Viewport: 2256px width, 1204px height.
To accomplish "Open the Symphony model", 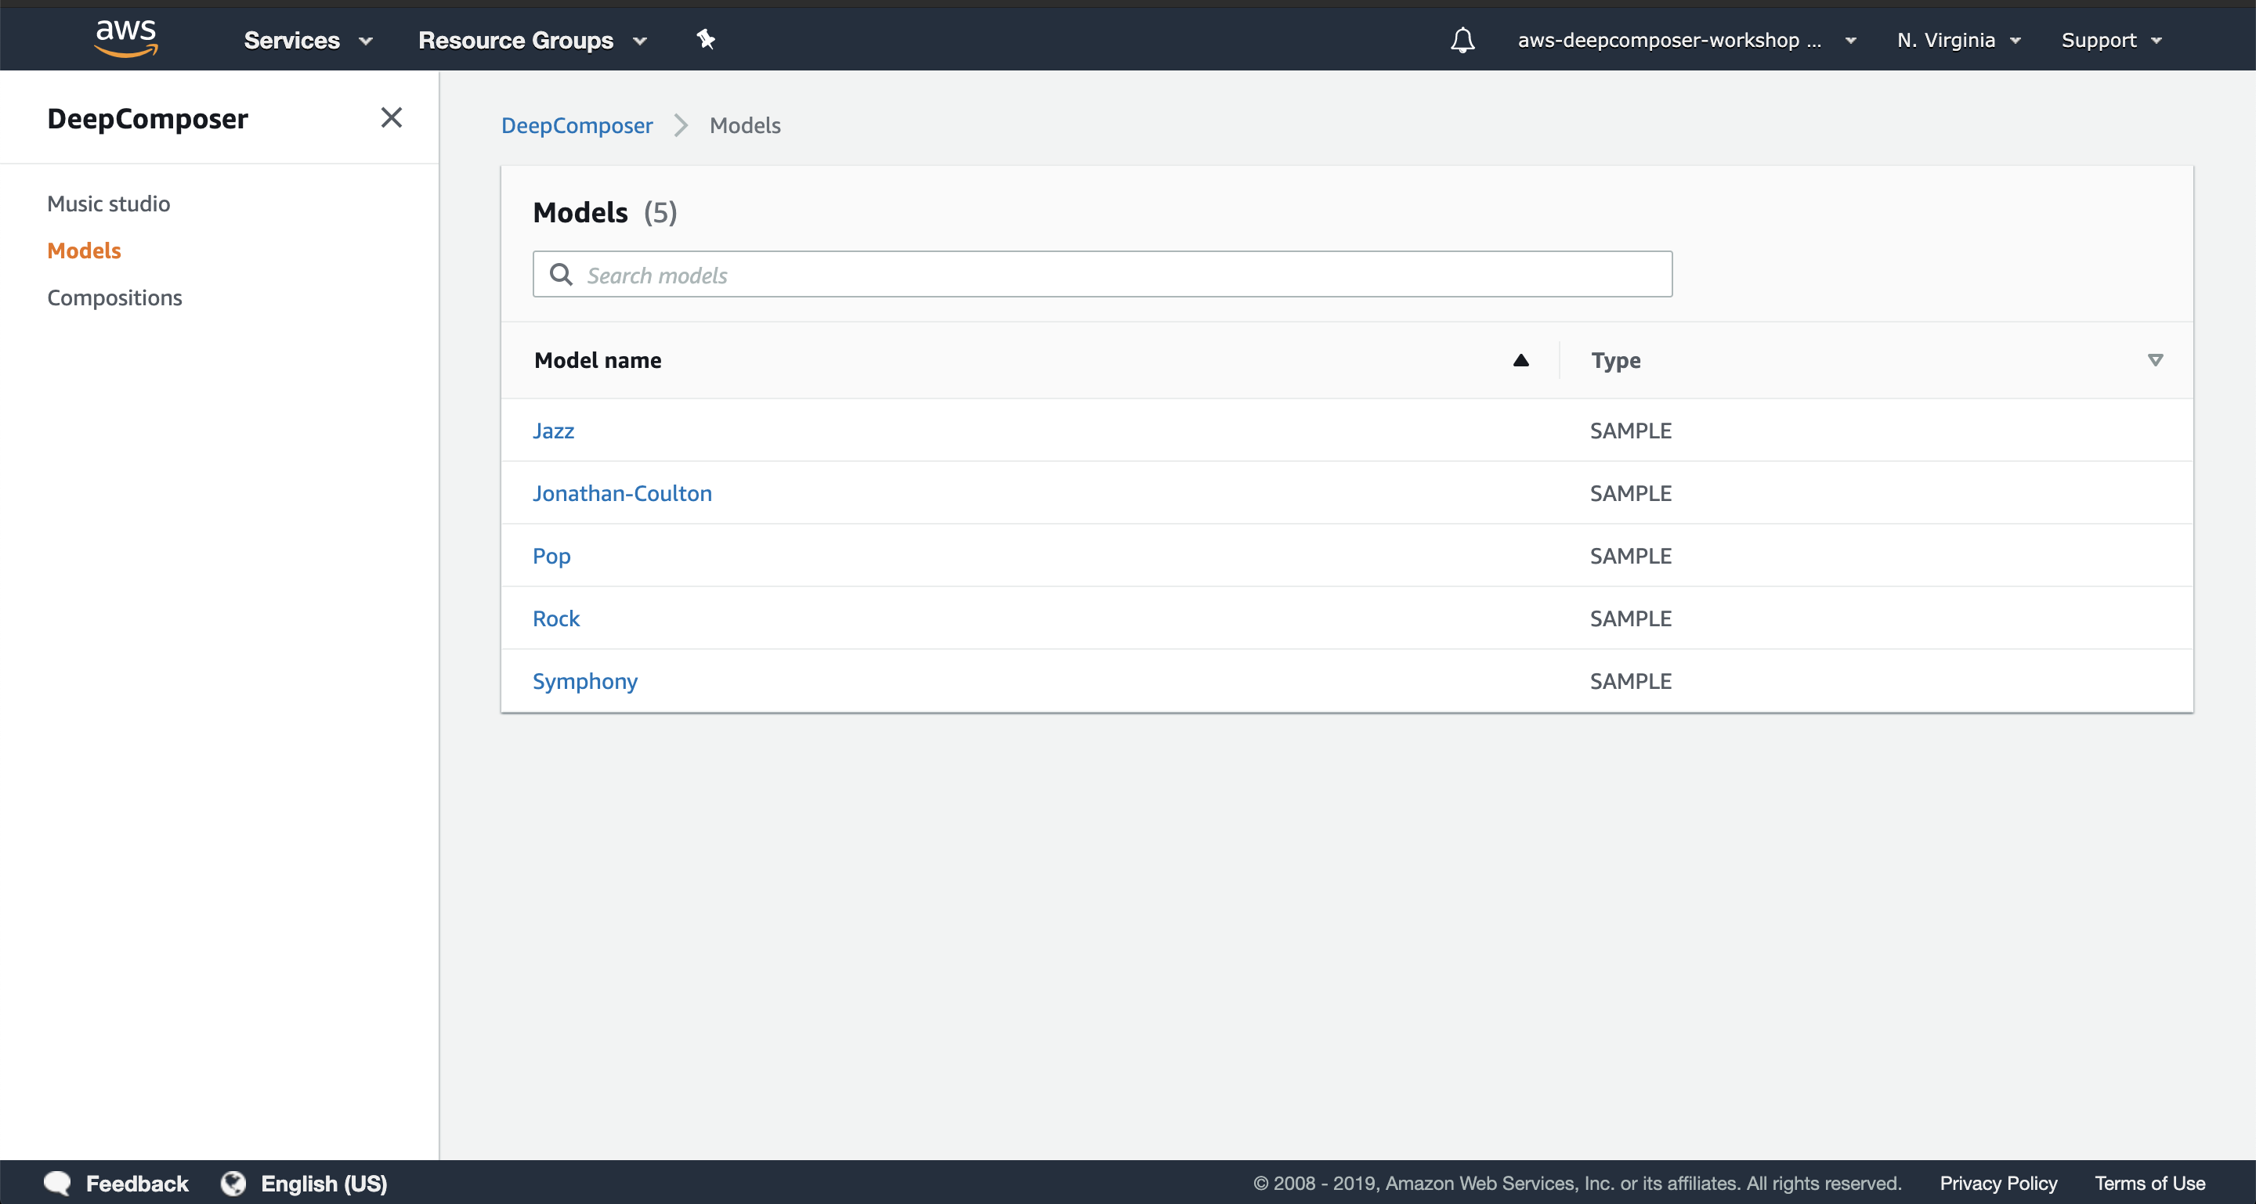I will click(x=585, y=682).
